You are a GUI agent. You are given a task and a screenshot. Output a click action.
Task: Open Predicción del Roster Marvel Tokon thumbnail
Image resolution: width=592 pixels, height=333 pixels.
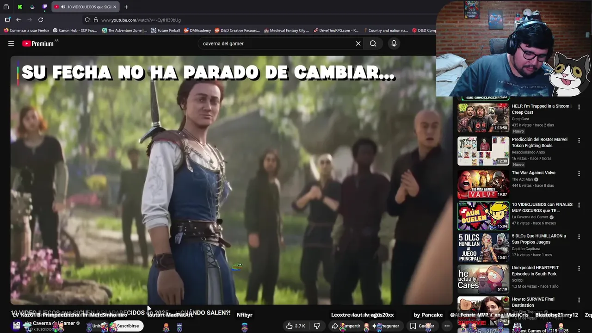[483, 151]
